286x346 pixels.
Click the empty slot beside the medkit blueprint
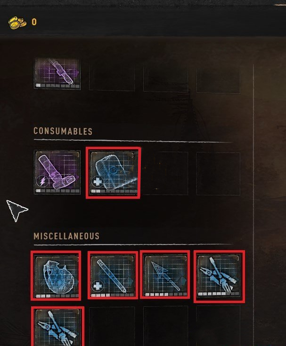pos(166,173)
